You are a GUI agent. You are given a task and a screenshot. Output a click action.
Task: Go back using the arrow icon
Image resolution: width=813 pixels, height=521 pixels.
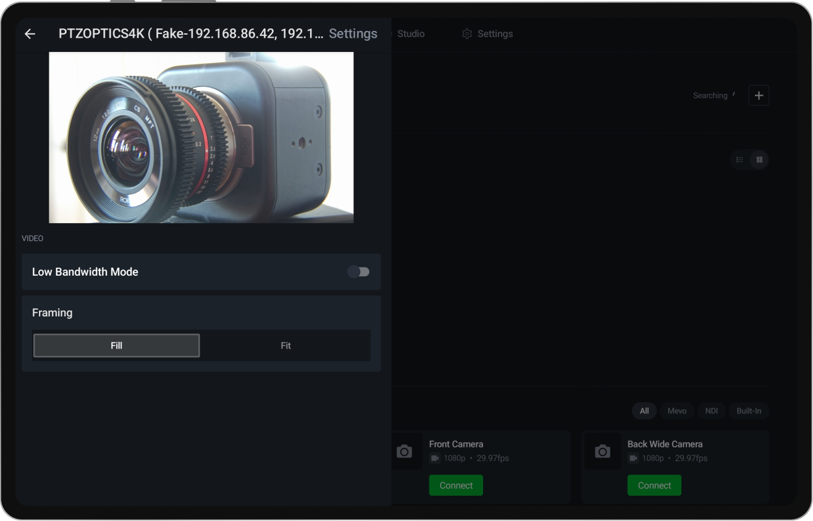click(x=29, y=34)
